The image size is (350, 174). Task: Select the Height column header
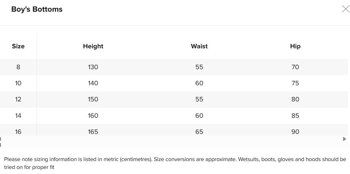point(93,46)
